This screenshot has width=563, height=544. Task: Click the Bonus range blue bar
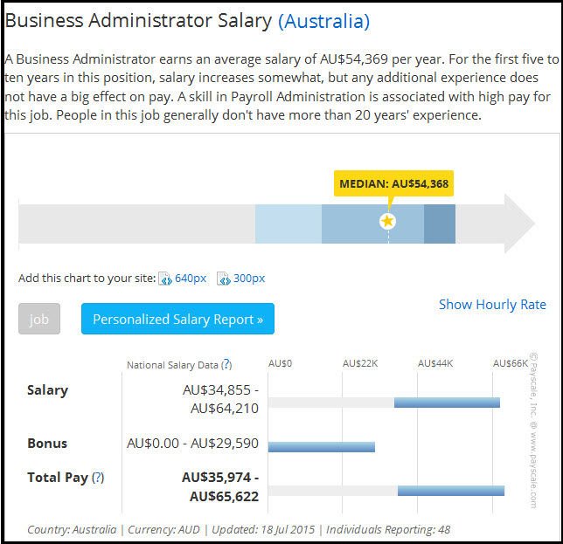coord(321,447)
